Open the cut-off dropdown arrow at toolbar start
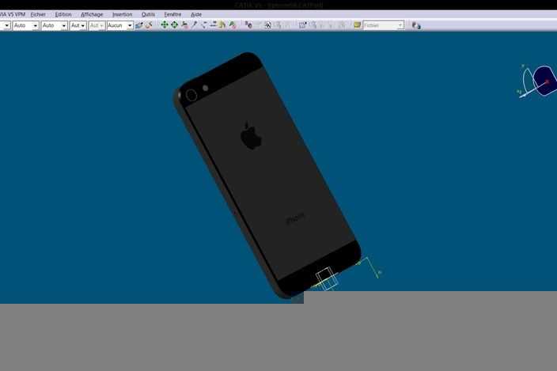The image size is (557, 371). tap(6, 25)
